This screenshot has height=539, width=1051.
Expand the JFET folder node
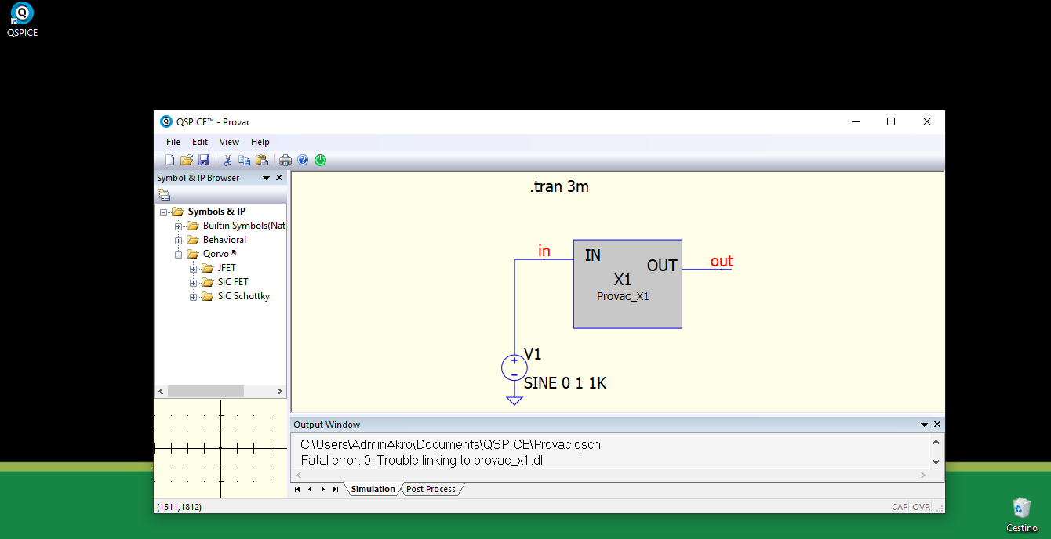(194, 269)
